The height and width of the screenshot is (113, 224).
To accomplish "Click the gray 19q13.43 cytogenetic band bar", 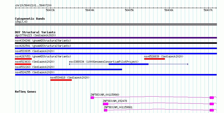I will click(116, 24).
